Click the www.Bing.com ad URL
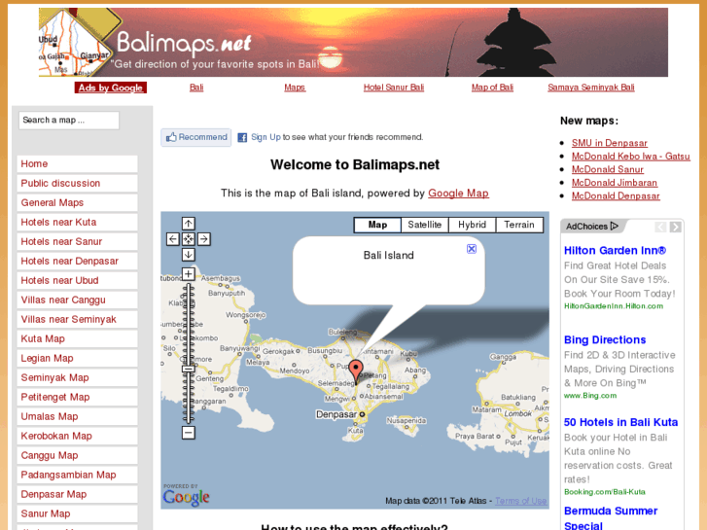 click(x=590, y=396)
